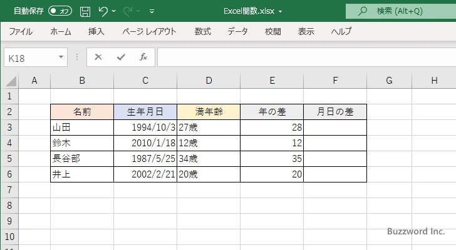456x250 pixels.
Task: Click the 検索 (Alt+Q) search box
Action: (x=401, y=11)
